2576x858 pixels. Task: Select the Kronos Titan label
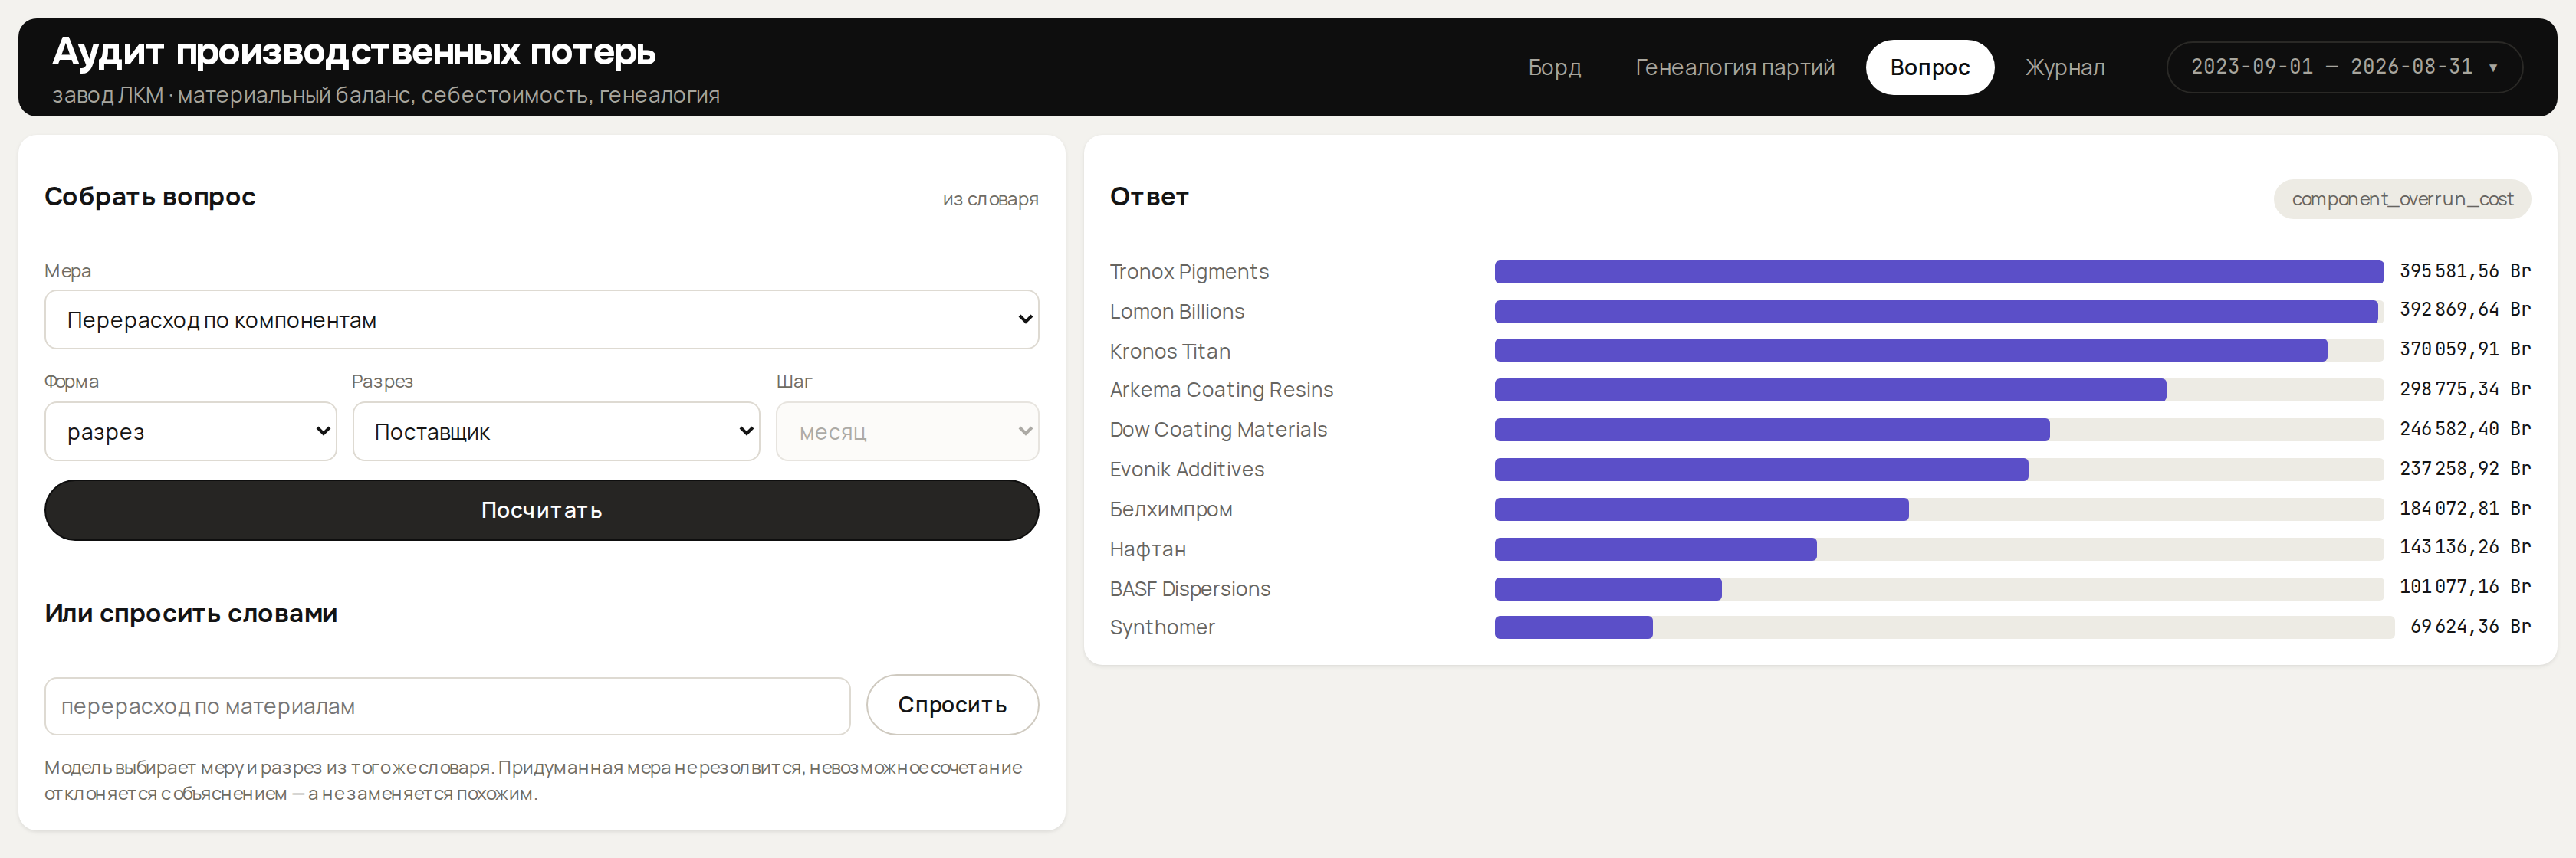tap(1170, 352)
